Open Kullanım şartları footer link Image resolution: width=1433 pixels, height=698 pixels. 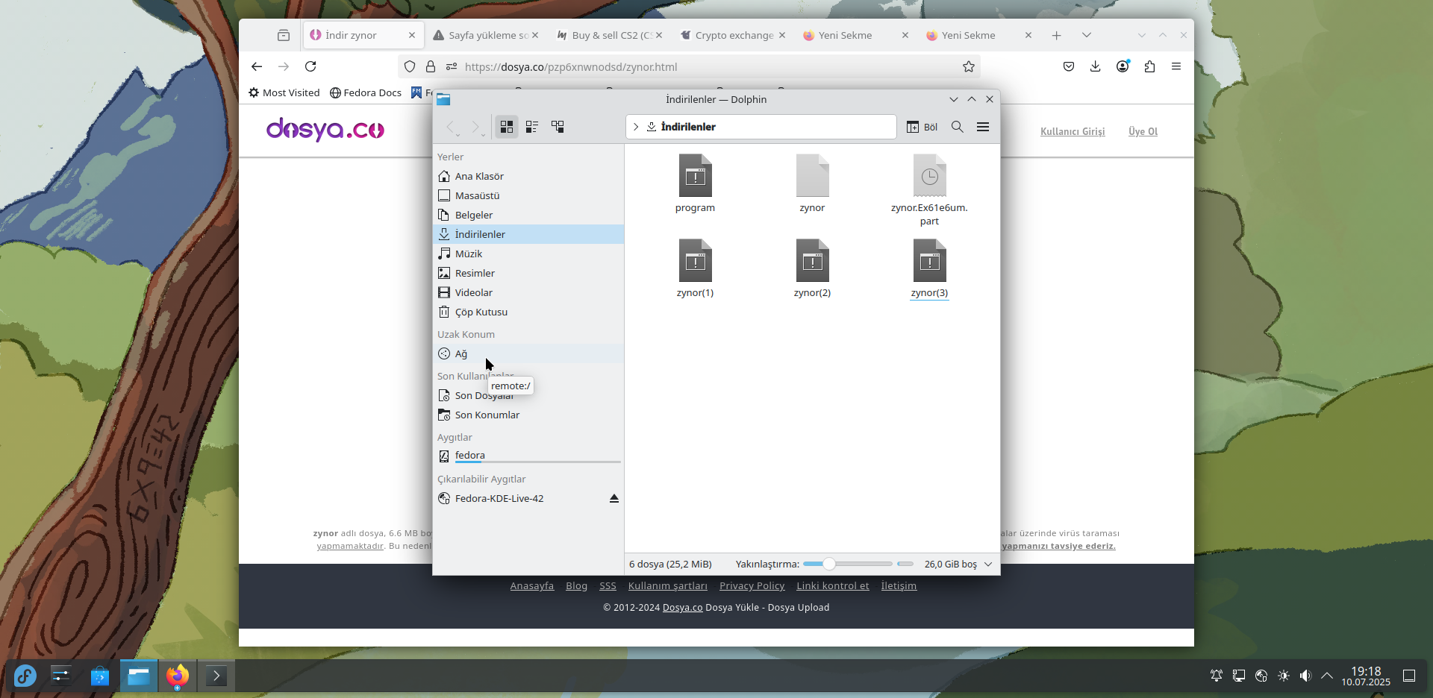tap(668, 586)
